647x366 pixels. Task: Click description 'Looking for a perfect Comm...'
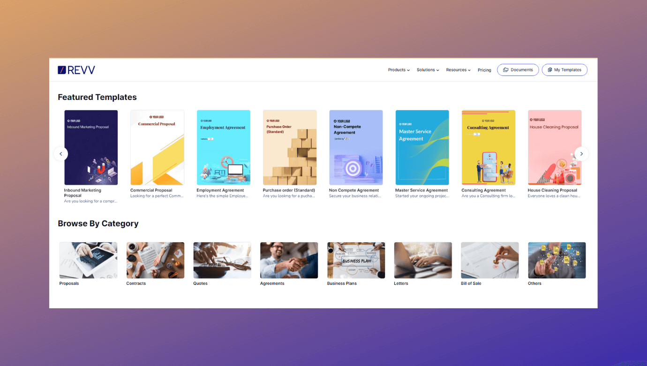pyautogui.click(x=157, y=196)
